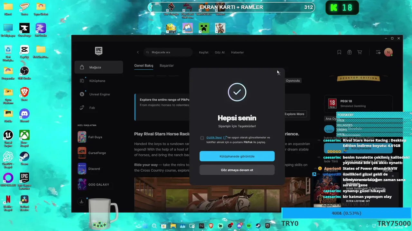Open Kütüphane in the Epic sidebar
Screen dimensions: 412x231
pos(98,81)
